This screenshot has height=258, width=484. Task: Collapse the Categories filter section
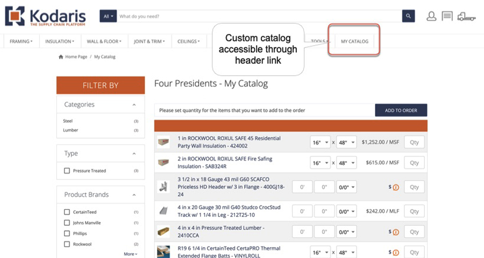click(x=134, y=105)
